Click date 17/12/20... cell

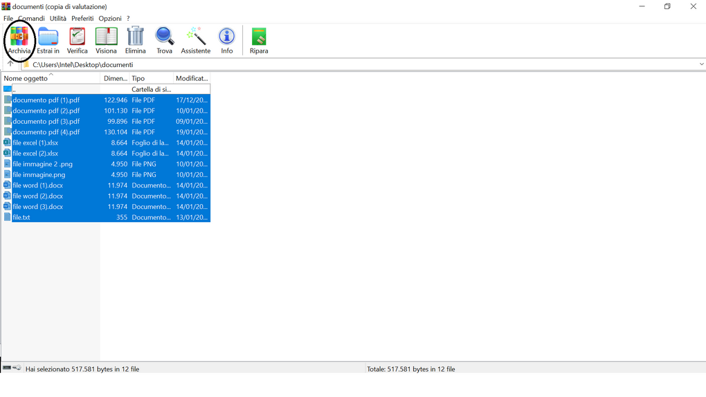pos(192,100)
